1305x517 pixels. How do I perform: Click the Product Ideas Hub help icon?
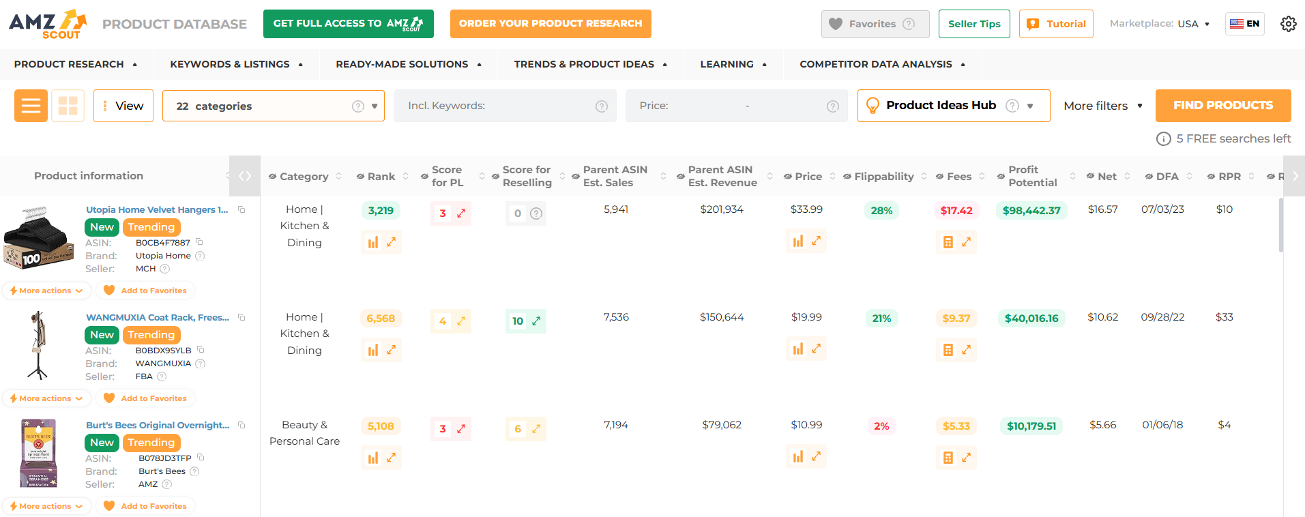coord(1012,106)
